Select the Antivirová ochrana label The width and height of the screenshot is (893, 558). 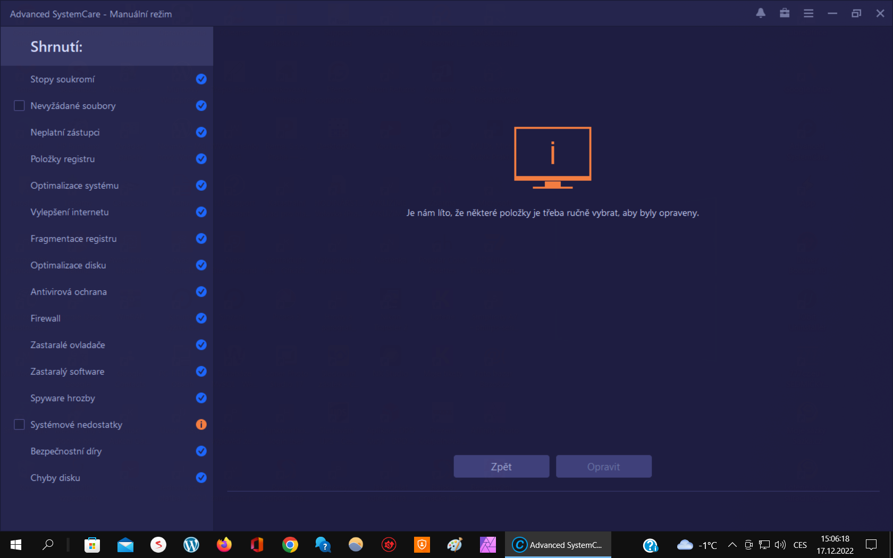tap(69, 292)
